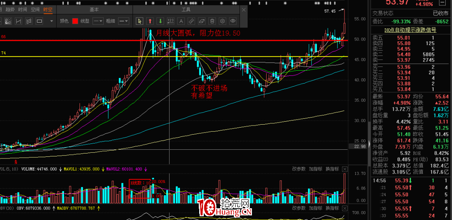Select the H-shaped span line tool
This screenshot has width=452, height=220.
point(18,21)
